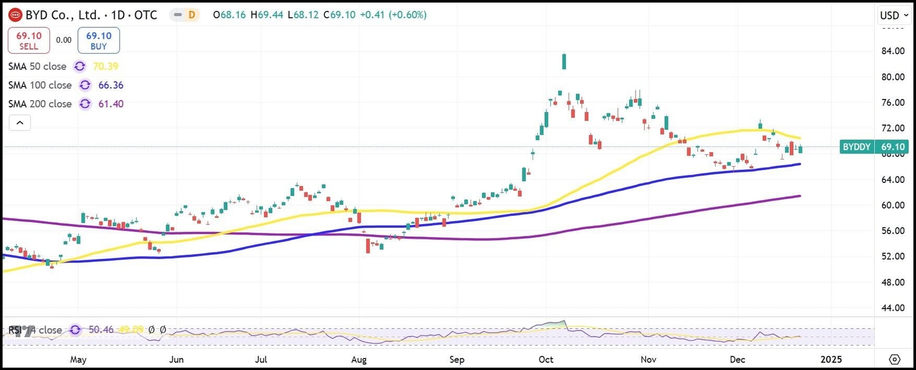Open the USD currency dropdown
The width and height of the screenshot is (916, 370).
(894, 15)
